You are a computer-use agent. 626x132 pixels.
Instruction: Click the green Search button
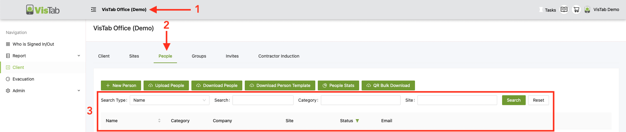[513, 100]
